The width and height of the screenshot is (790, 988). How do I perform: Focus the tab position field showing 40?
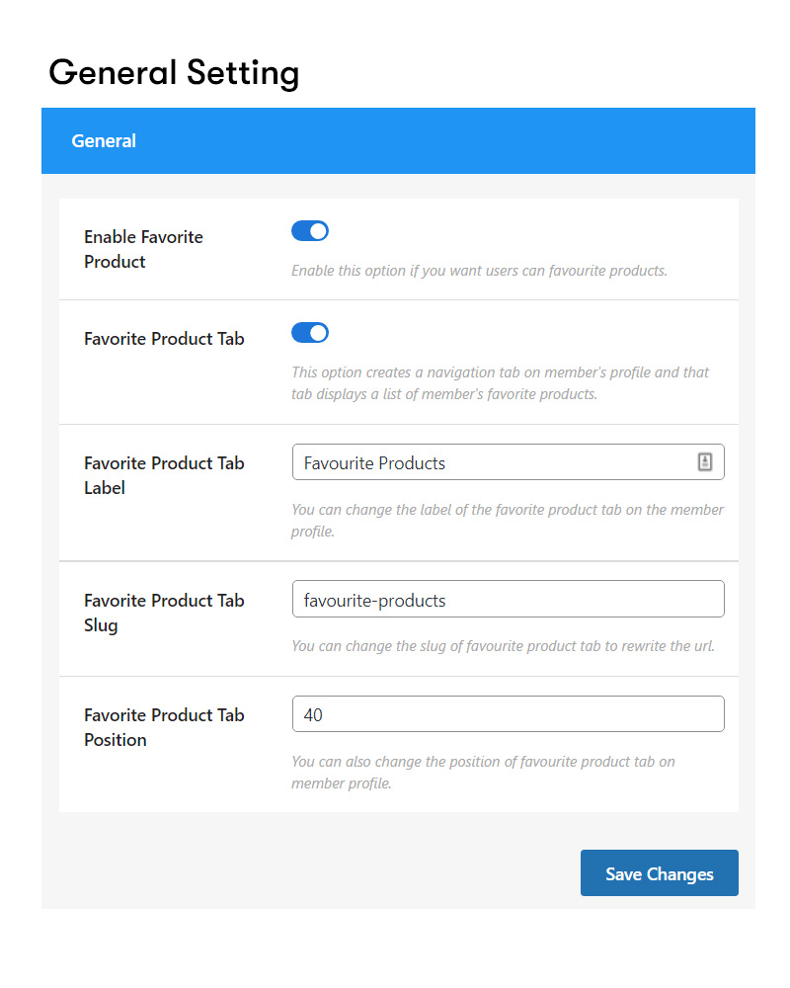tap(508, 714)
